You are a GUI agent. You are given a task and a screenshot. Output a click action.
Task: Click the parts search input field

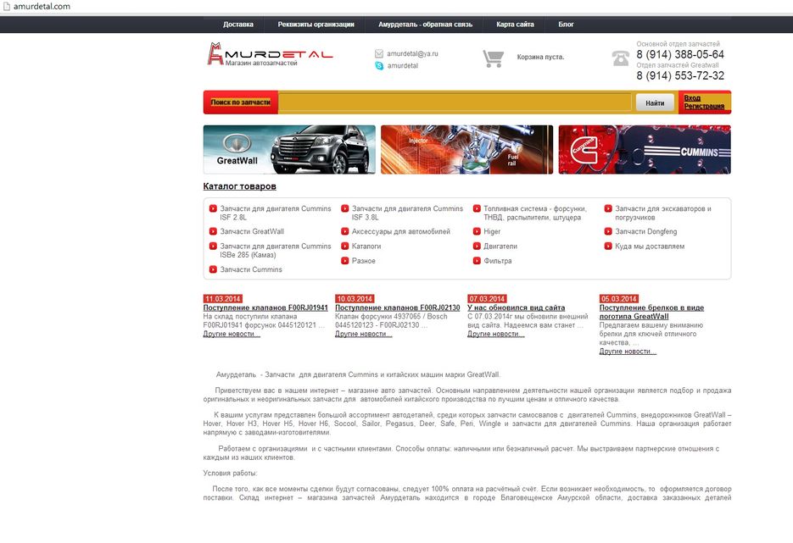pyautogui.click(x=455, y=103)
